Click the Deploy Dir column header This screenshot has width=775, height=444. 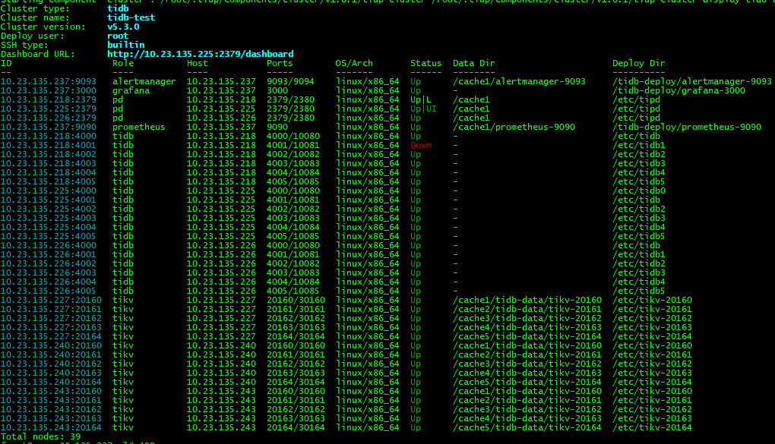click(638, 63)
